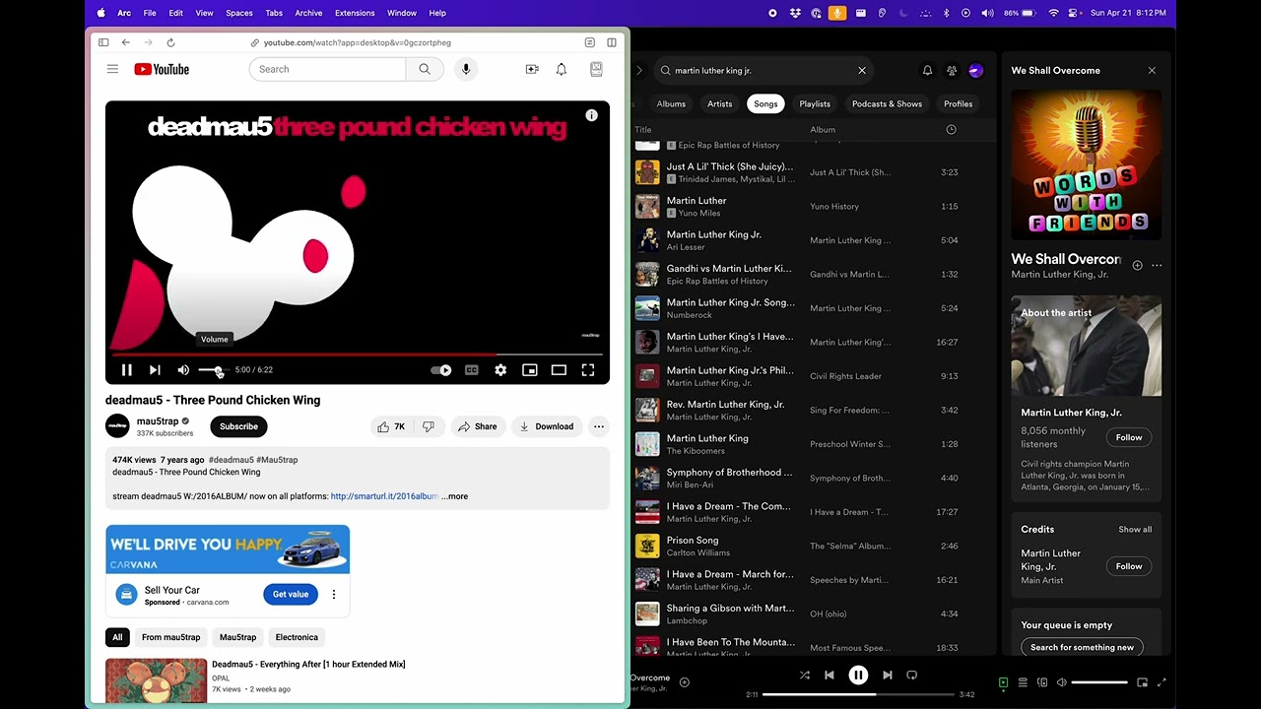The image size is (1261, 709).
Task: Like the deadmau5 video
Action: point(390,426)
